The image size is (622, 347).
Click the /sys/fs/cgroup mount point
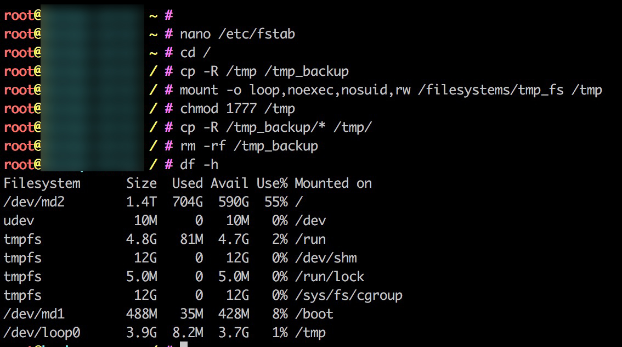(x=348, y=295)
